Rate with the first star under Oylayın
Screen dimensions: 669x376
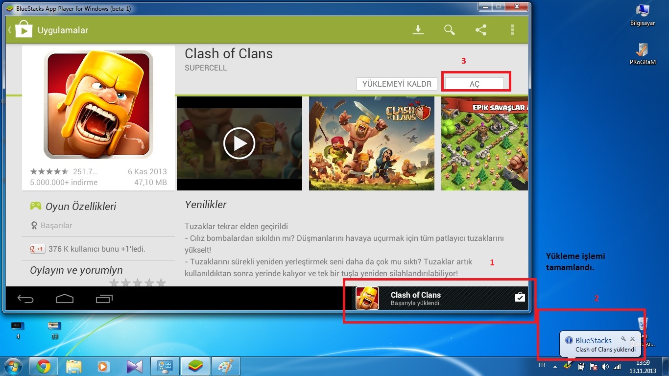[114, 283]
